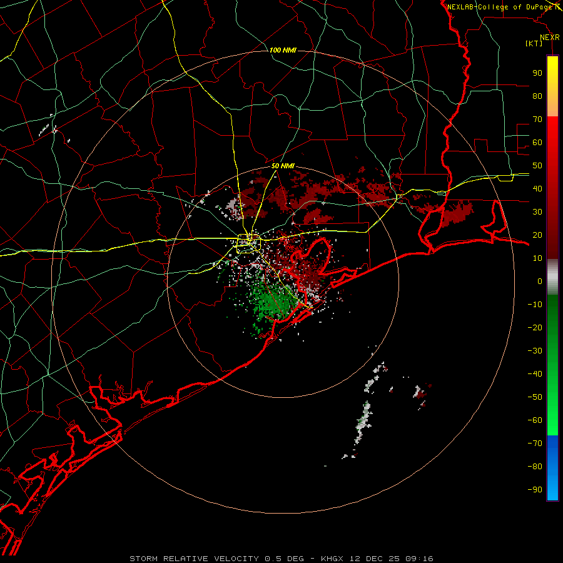Click the gray zero-velocity colorbar segment

pos(552,277)
